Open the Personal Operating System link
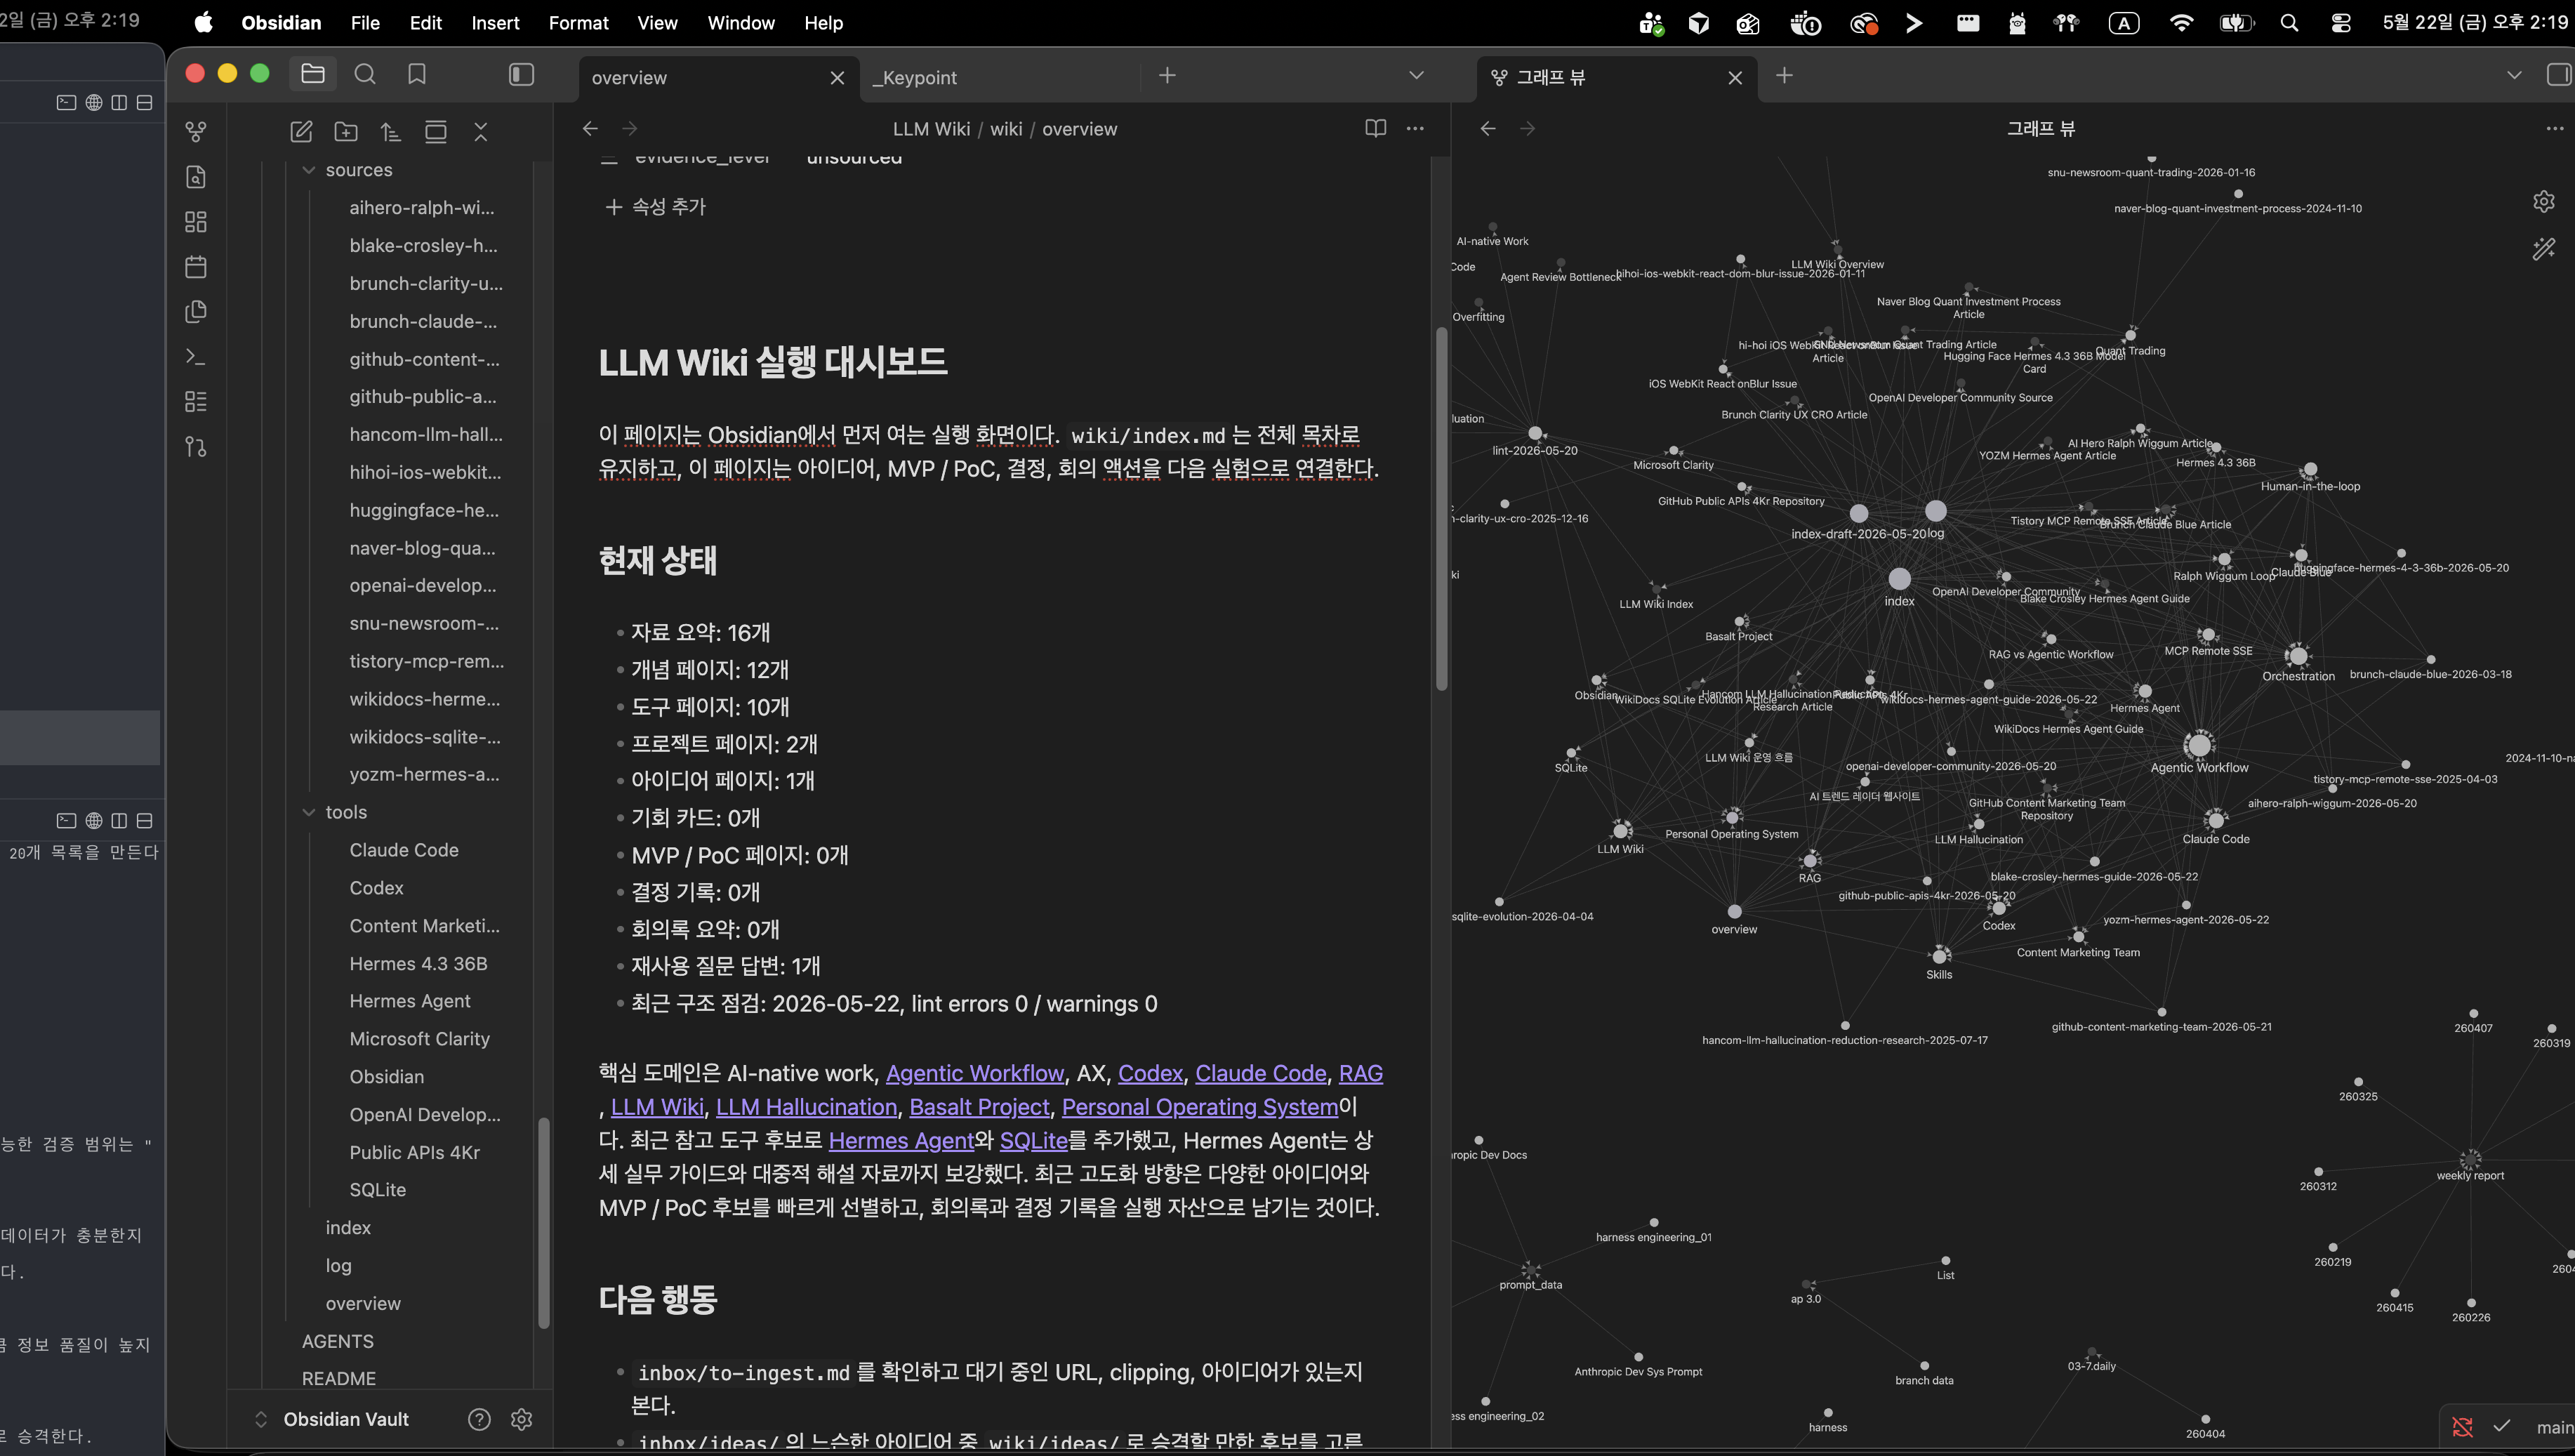 click(x=1199, y=1107)
